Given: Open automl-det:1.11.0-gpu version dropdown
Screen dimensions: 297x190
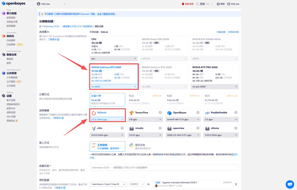Looking at the screenshot, I should tap(183, 119).
